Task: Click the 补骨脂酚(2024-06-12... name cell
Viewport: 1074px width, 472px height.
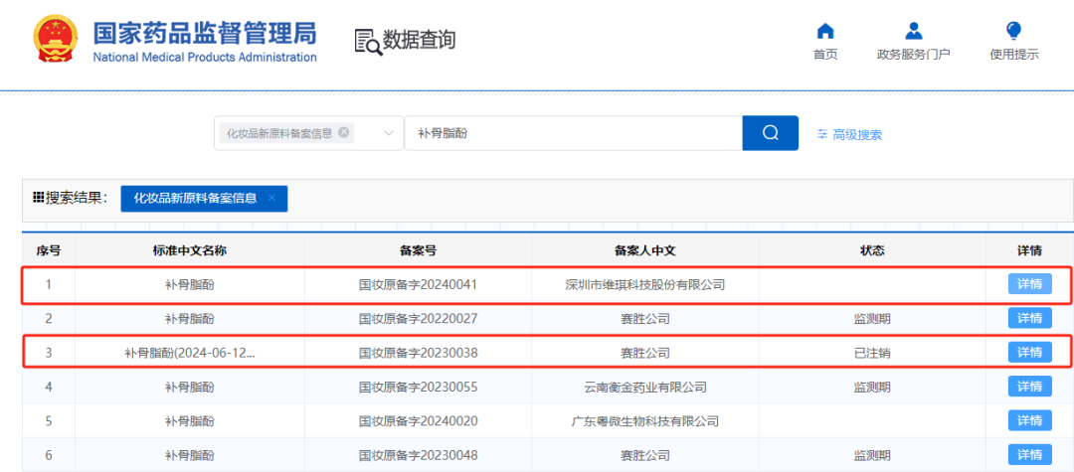Action: pyautogui.click(x=190, y=353)
